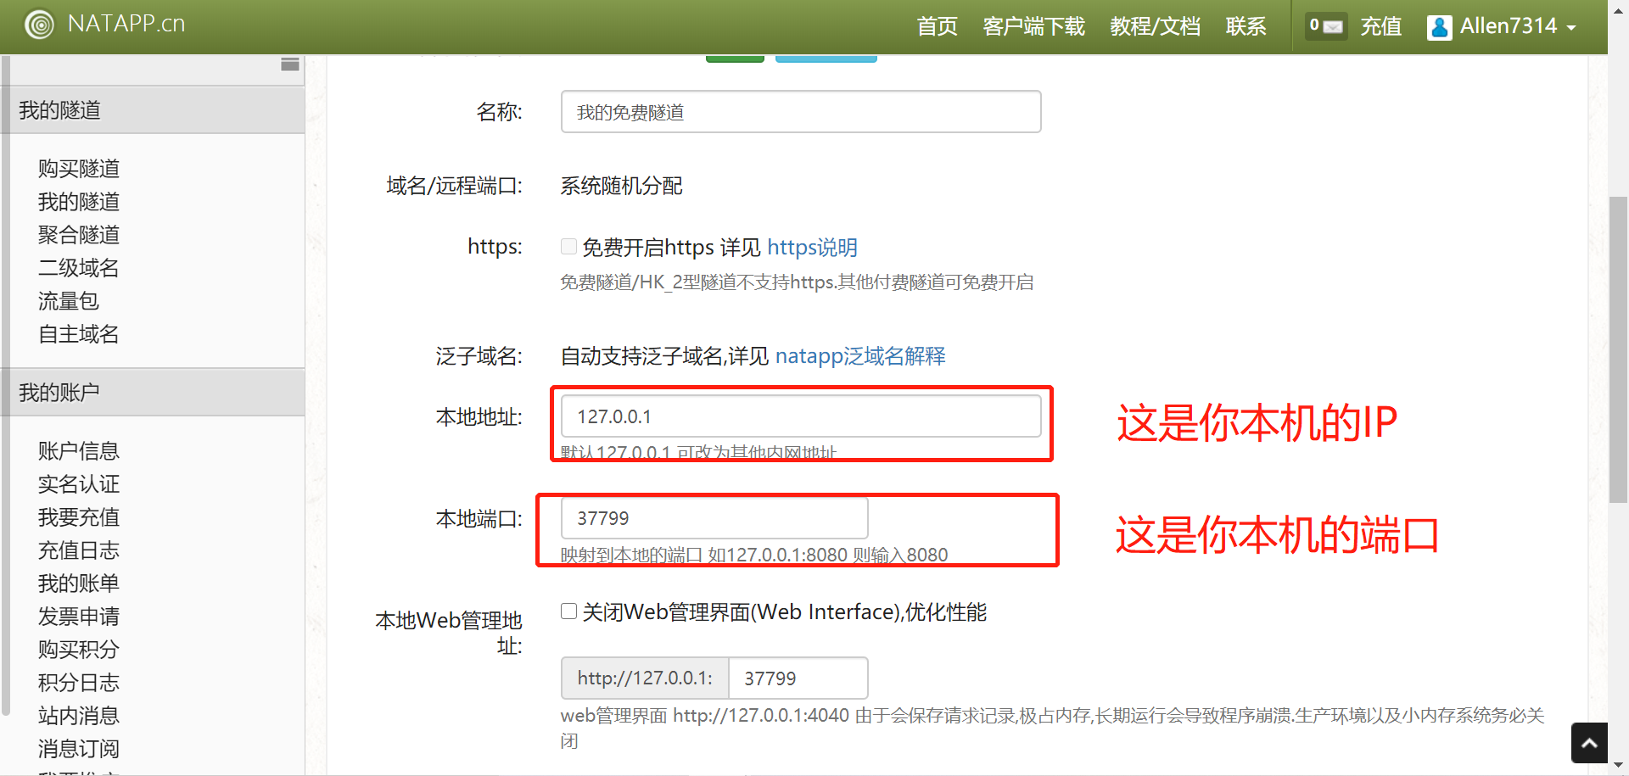Open 充值日志 in sidebar

(79, 550)
